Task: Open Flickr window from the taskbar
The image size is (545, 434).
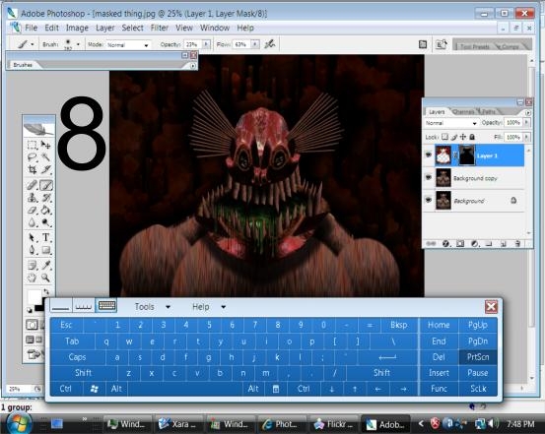Action: (x=333, y=424)
